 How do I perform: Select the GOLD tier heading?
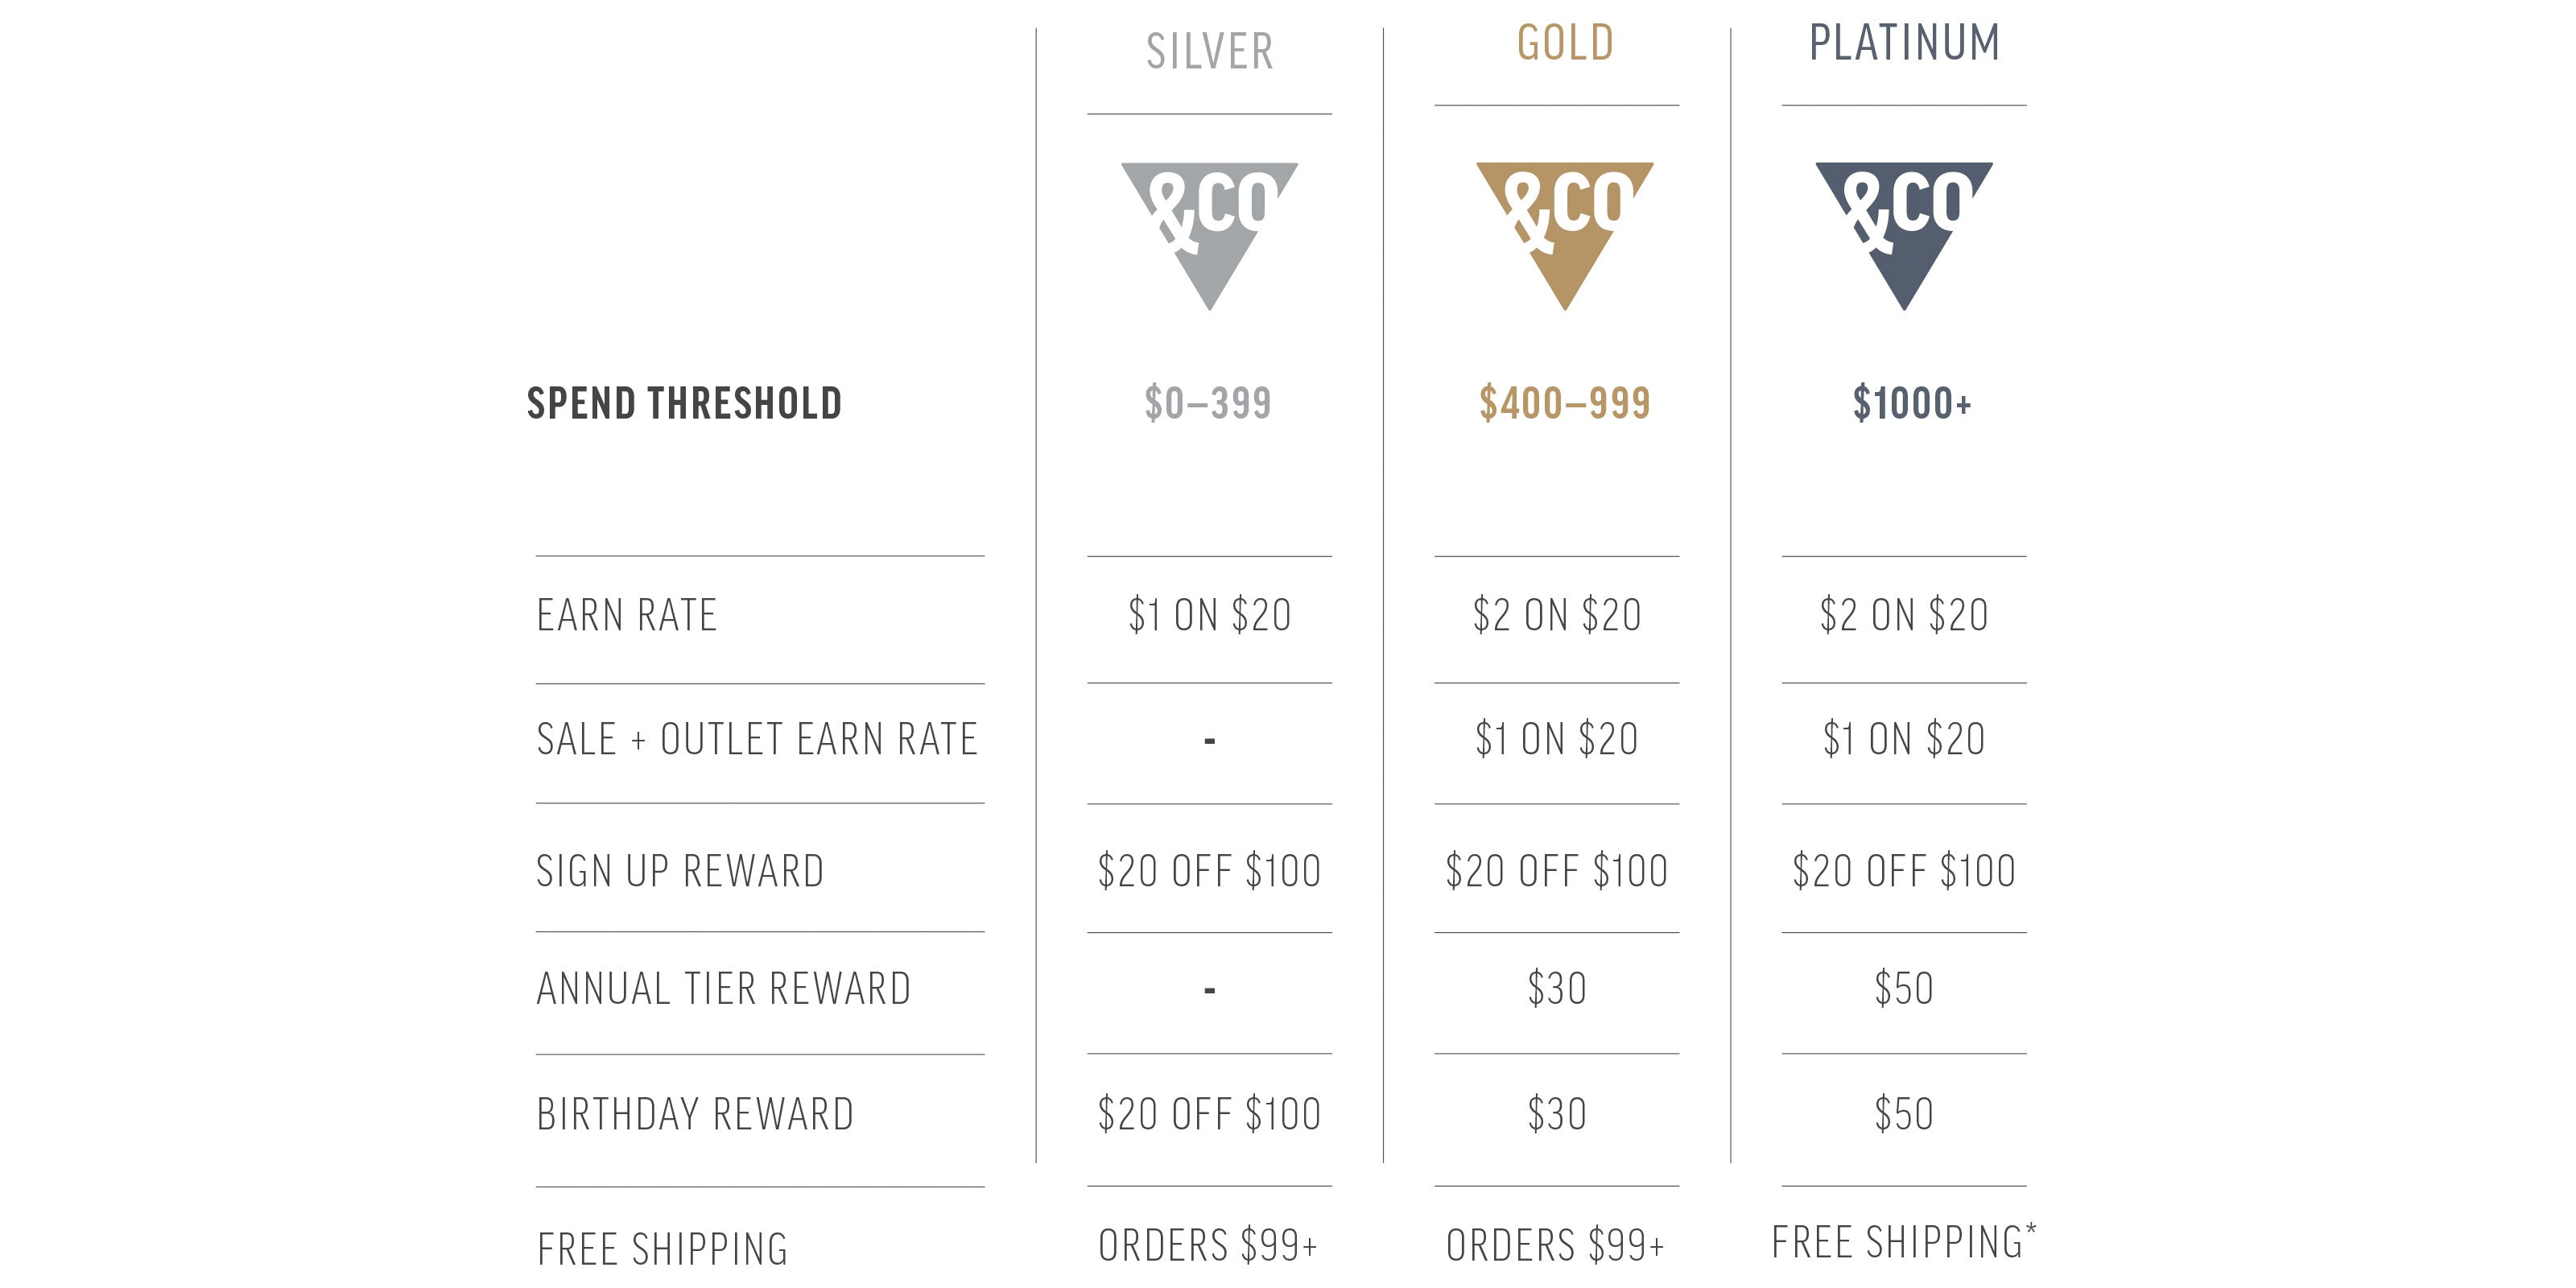pos(1565,44)
